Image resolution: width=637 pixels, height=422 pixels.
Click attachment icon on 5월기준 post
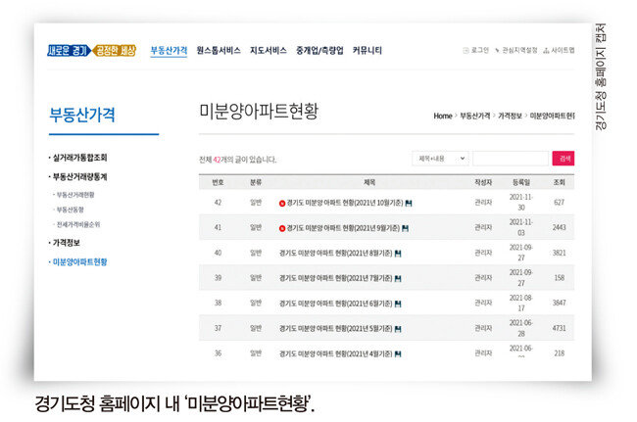point(398,329)
